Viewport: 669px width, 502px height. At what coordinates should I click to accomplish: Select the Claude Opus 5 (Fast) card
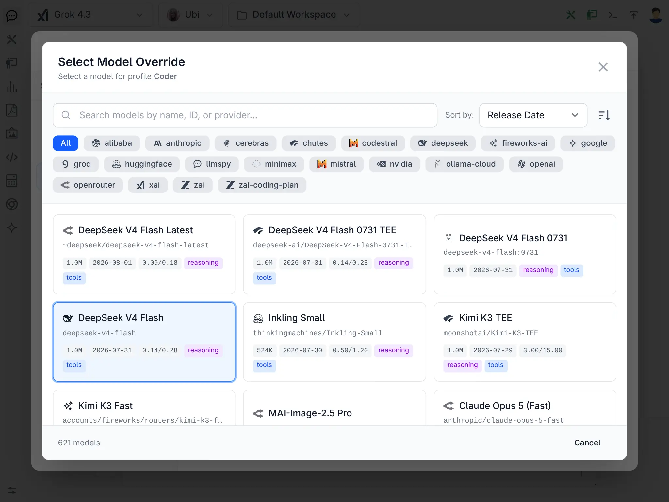(525, 408)
